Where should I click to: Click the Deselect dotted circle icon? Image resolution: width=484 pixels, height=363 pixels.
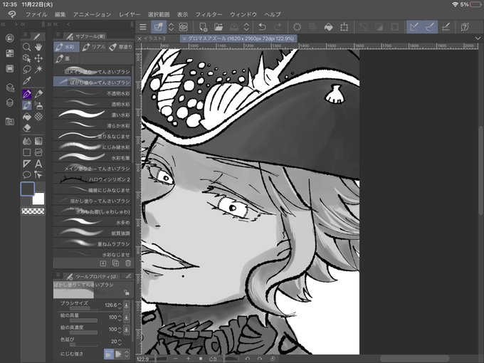click(x=297, y=27)
